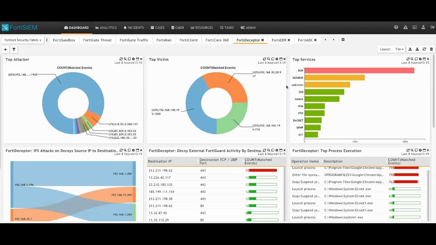Image resolution: width=436 pixels, height=245 pixels.
Task: Open settings gear of Top Services widget
Action: 420,59
